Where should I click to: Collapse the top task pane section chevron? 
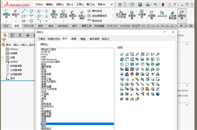click(187, 44)
